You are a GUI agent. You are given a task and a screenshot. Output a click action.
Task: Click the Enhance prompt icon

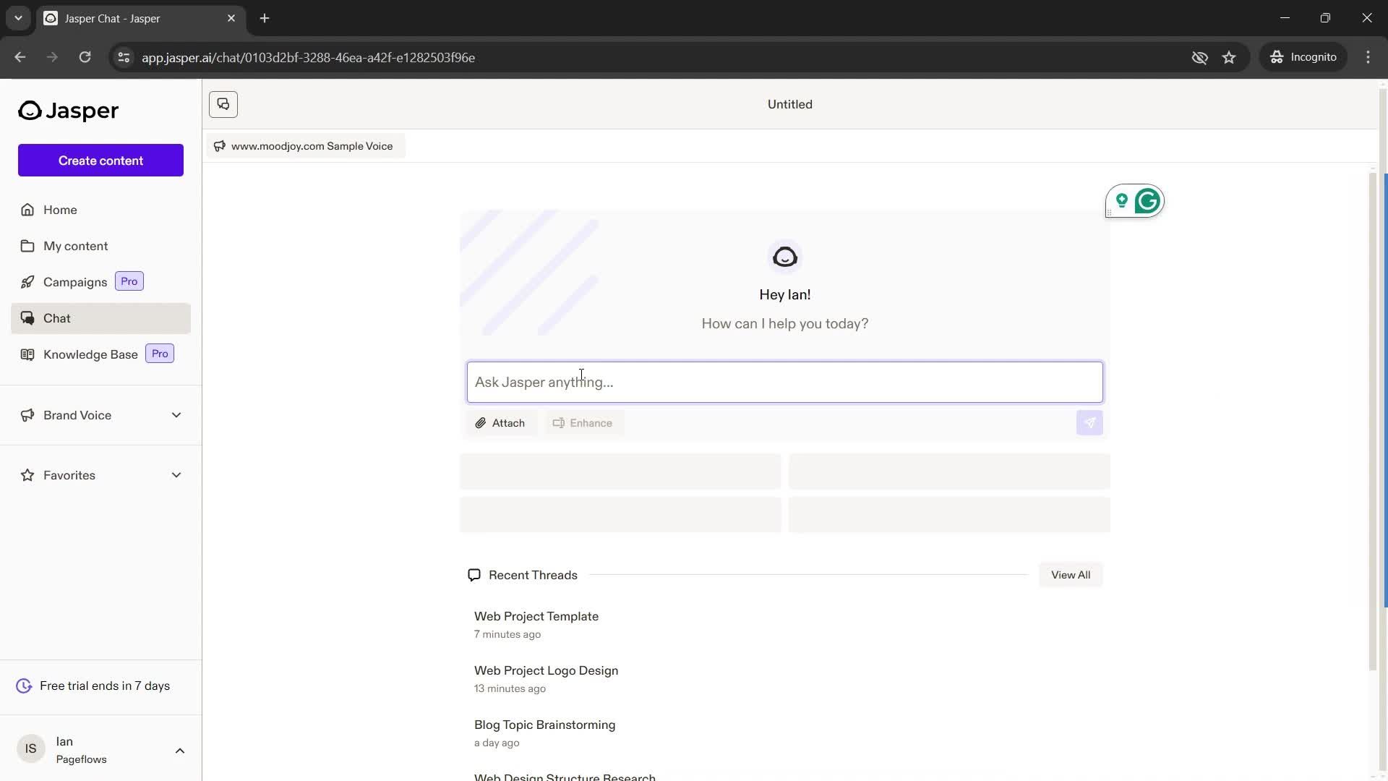[557, 422]
